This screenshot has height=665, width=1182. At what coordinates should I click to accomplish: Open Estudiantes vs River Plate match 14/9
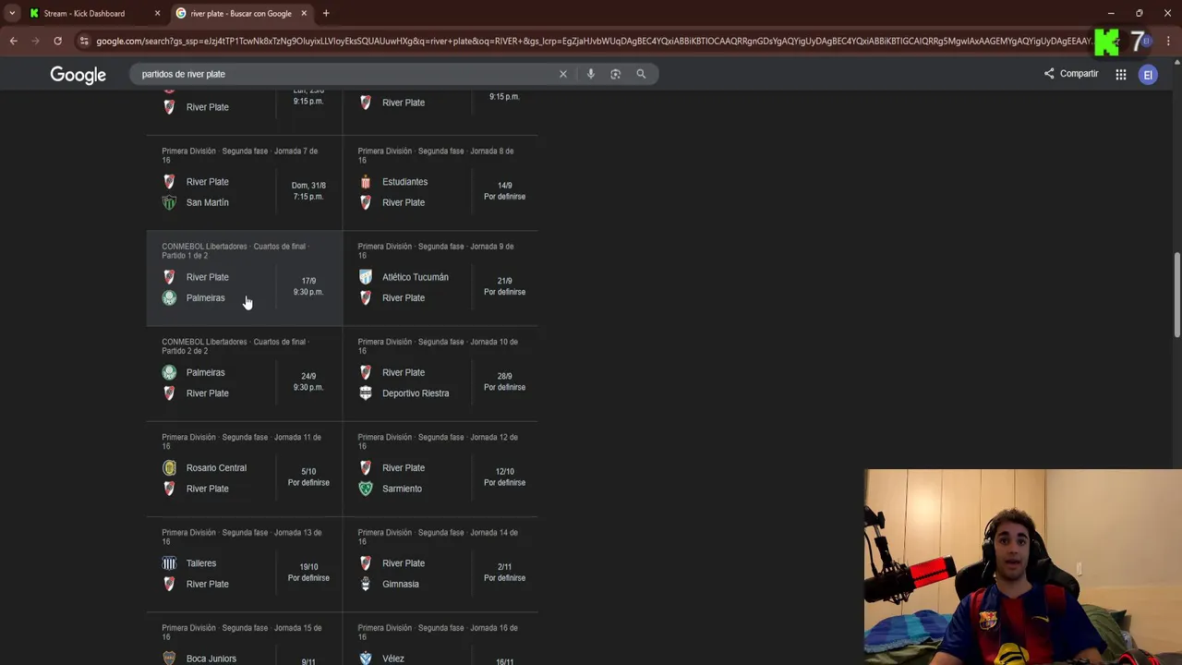click(x=440, y=183)
